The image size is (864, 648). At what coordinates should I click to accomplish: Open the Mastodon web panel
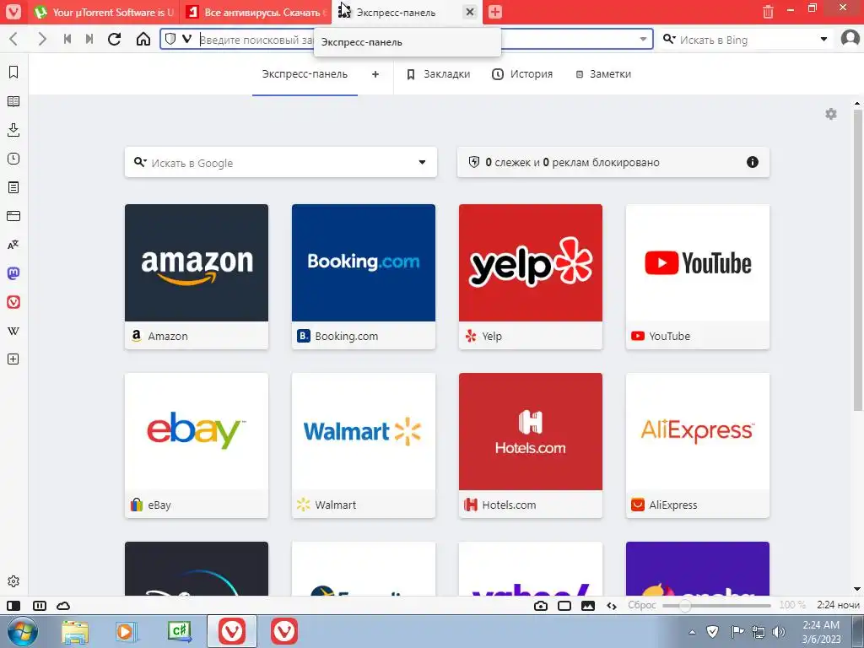tap(13, 273)
